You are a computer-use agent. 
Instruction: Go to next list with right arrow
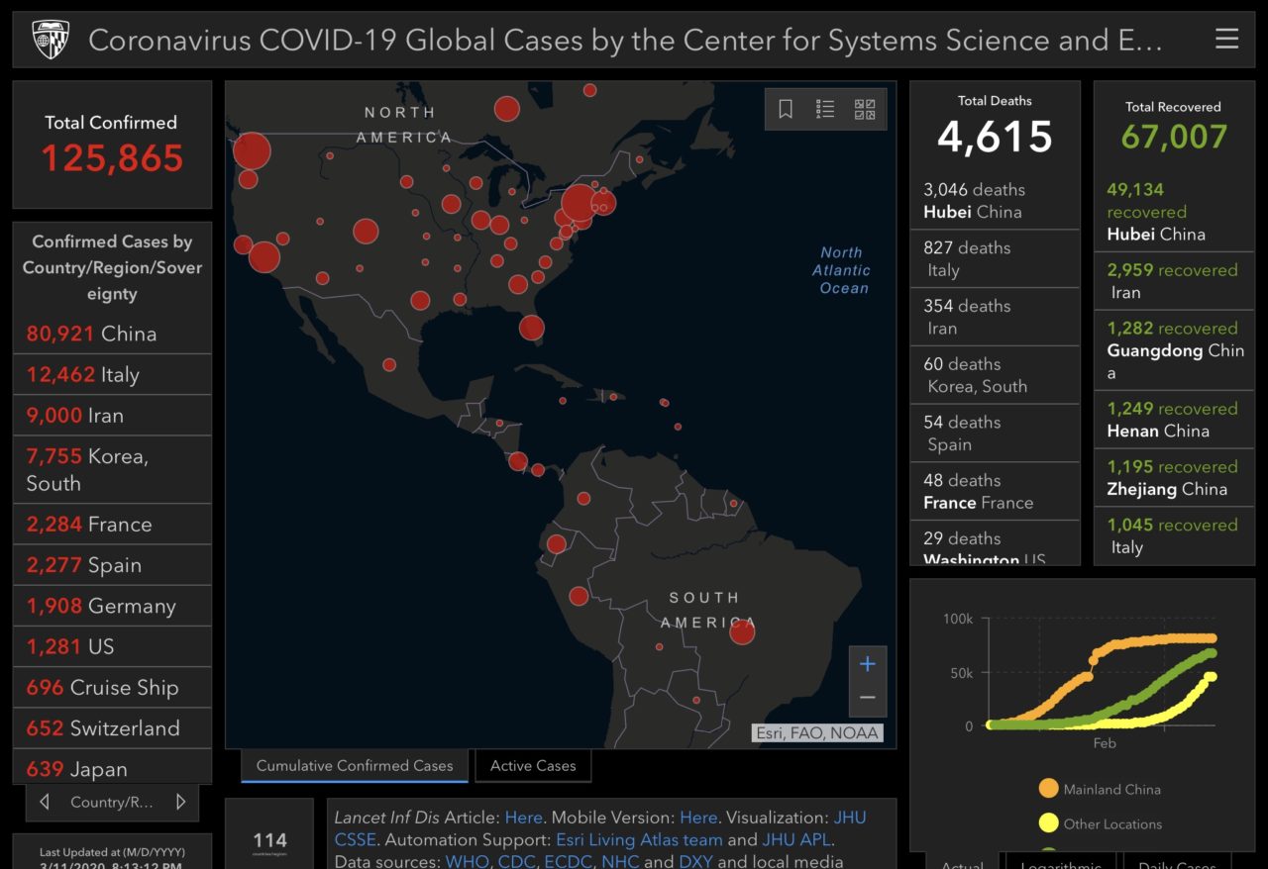click(x=180, y=802)
